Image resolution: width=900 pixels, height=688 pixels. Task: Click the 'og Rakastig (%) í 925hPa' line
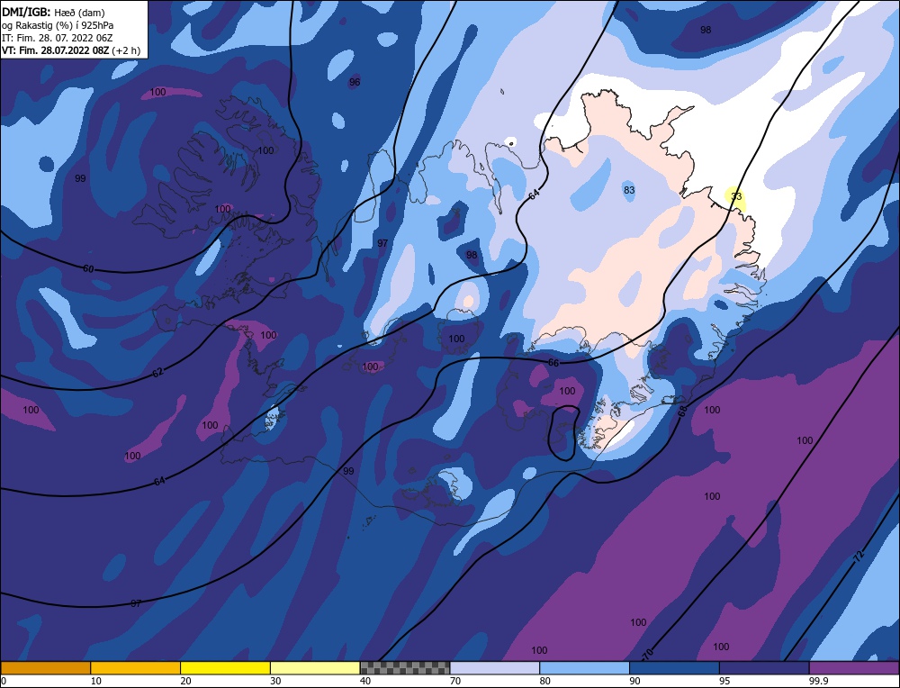58,25
